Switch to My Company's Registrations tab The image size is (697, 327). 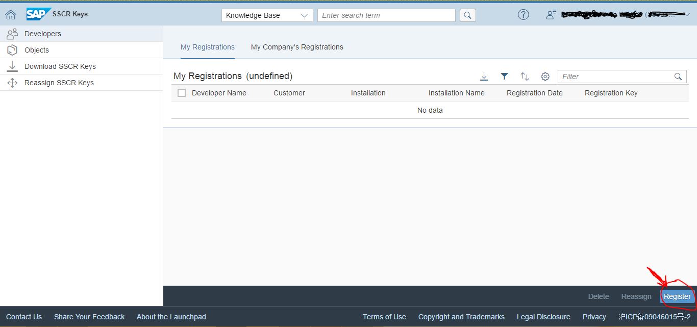point(296,46)
